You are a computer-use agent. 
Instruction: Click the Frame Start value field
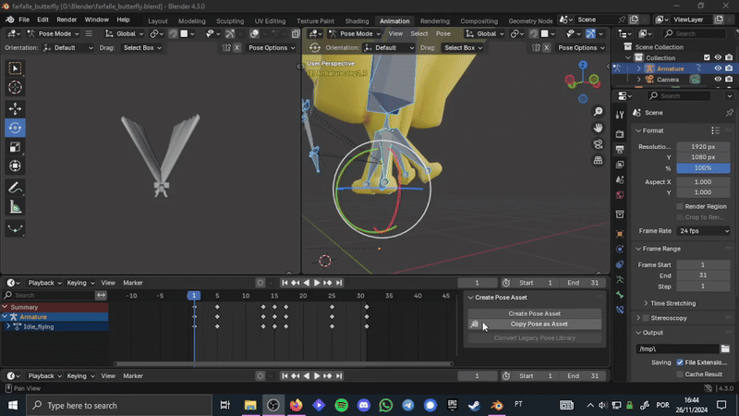pyautogui.click(x=703, y=264)
